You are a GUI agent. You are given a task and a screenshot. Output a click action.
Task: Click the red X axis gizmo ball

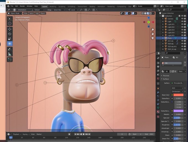153,22
